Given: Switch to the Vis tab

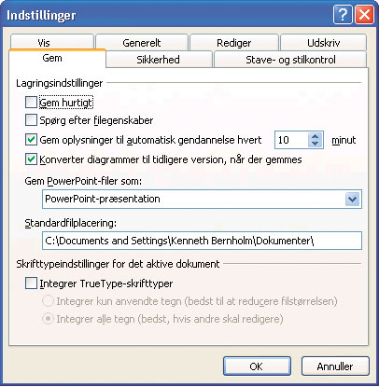Looking at the screenshot, I should tap(52, 42).
